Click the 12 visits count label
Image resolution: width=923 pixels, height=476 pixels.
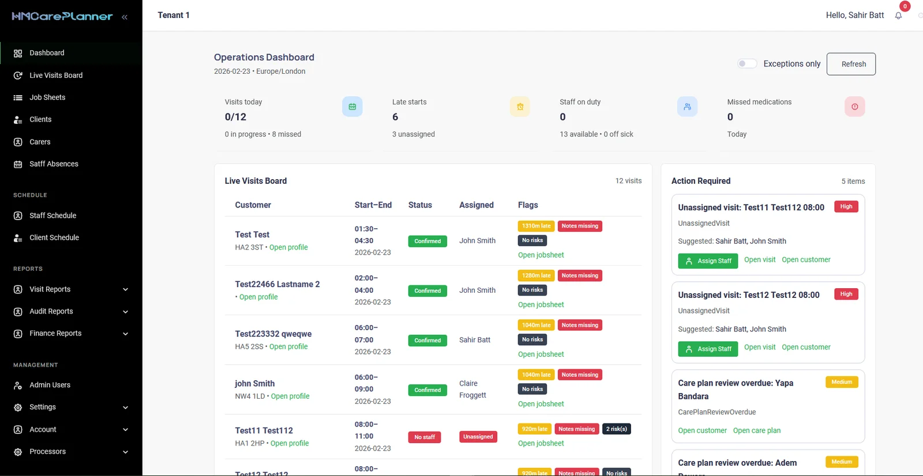tap(628, 181)
